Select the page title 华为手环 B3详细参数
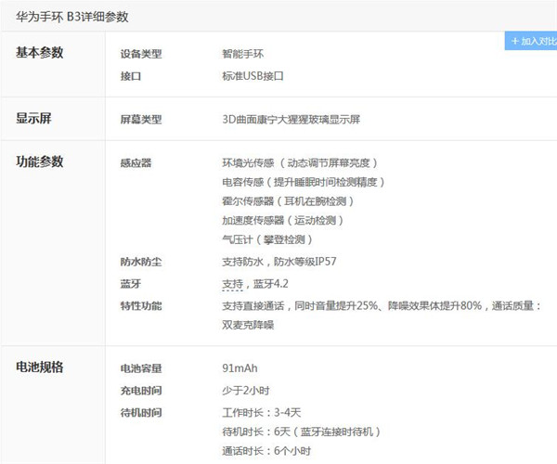This screenshot has height=464, width=557. click(72, 17)
